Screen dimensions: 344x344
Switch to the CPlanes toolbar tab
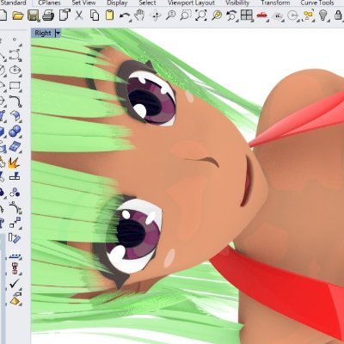tap(49, 3)
